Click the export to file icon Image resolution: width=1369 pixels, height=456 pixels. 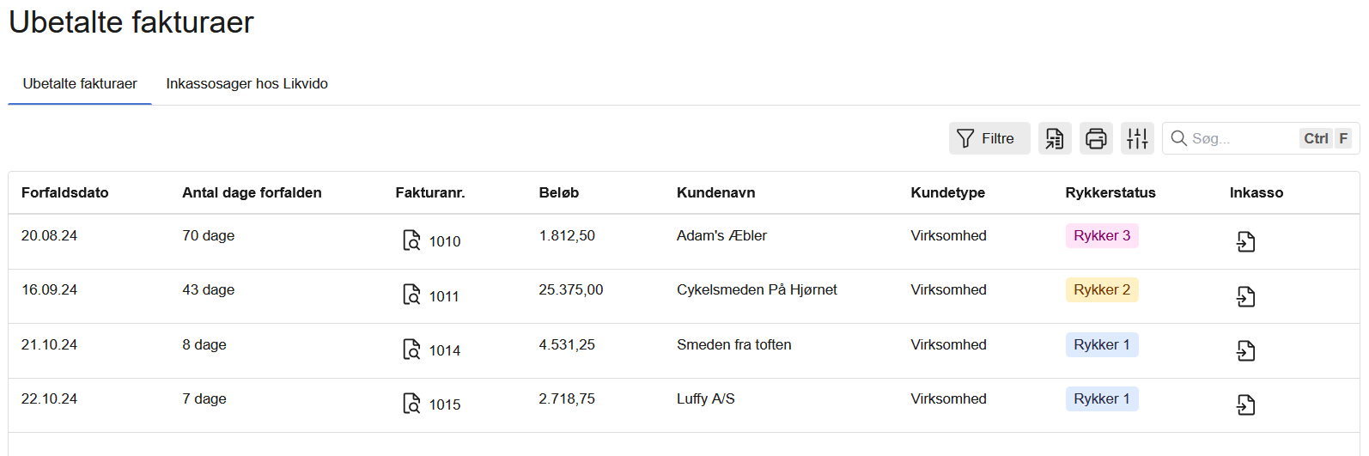(x=1055, y=138)
